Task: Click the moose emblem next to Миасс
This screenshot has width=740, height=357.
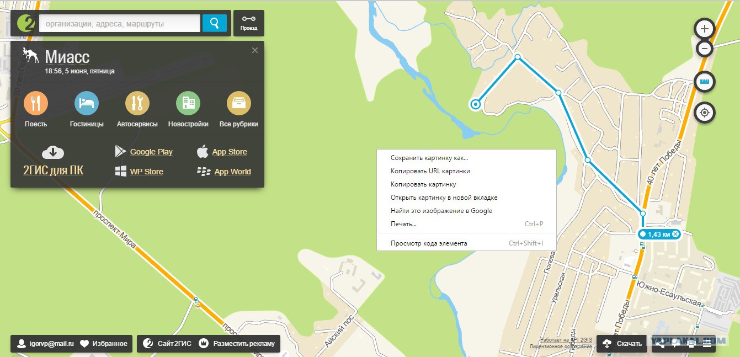Action: [x=31, y=56]
